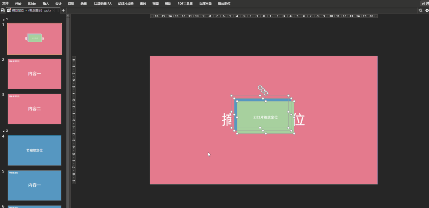
Task: Select slide 3 thumbnail 内容二
Action: [35, 109]
